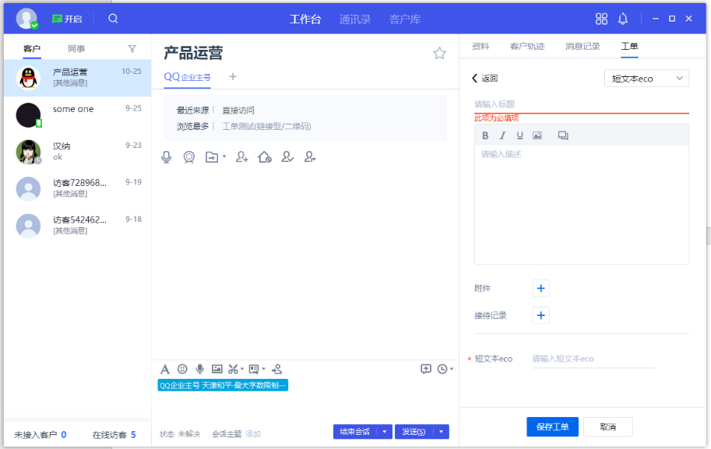Click the insert image icon in the chat toolbar
Viewport: 711px width, 449px height.
(x=217, y=369)
